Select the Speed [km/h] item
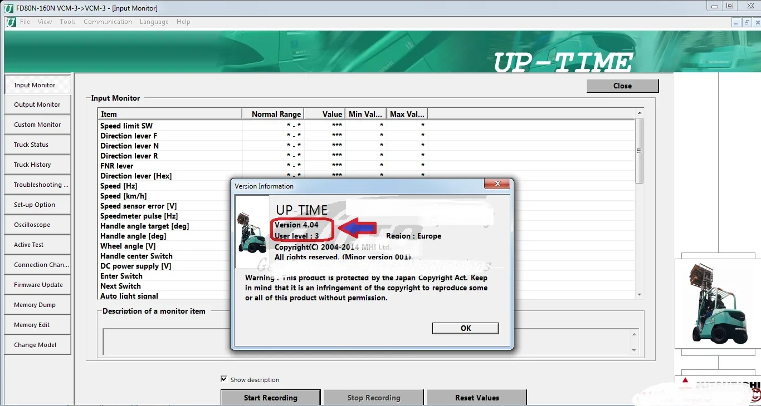The height and width of the screenshot is (406, 761). (124, 196)
